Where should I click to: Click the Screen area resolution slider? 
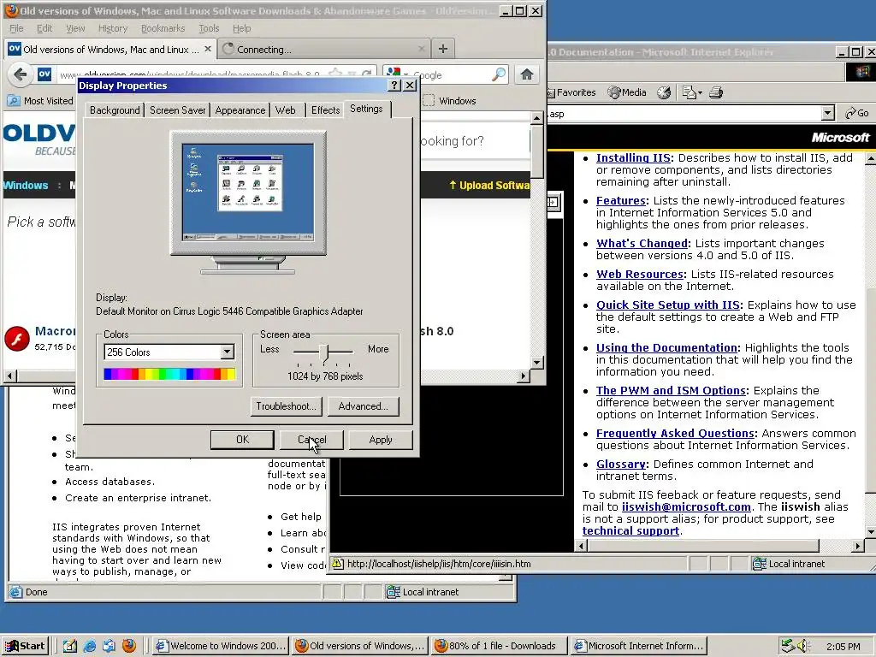click(x=324, y=352)
